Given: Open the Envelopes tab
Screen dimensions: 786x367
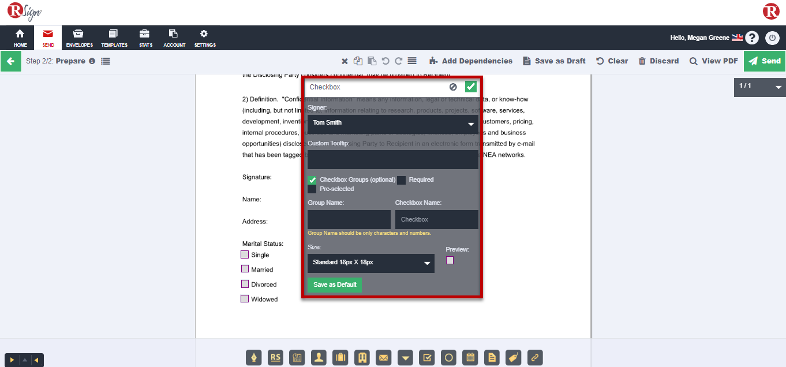Looking at the screenshot, I should 79,38.
